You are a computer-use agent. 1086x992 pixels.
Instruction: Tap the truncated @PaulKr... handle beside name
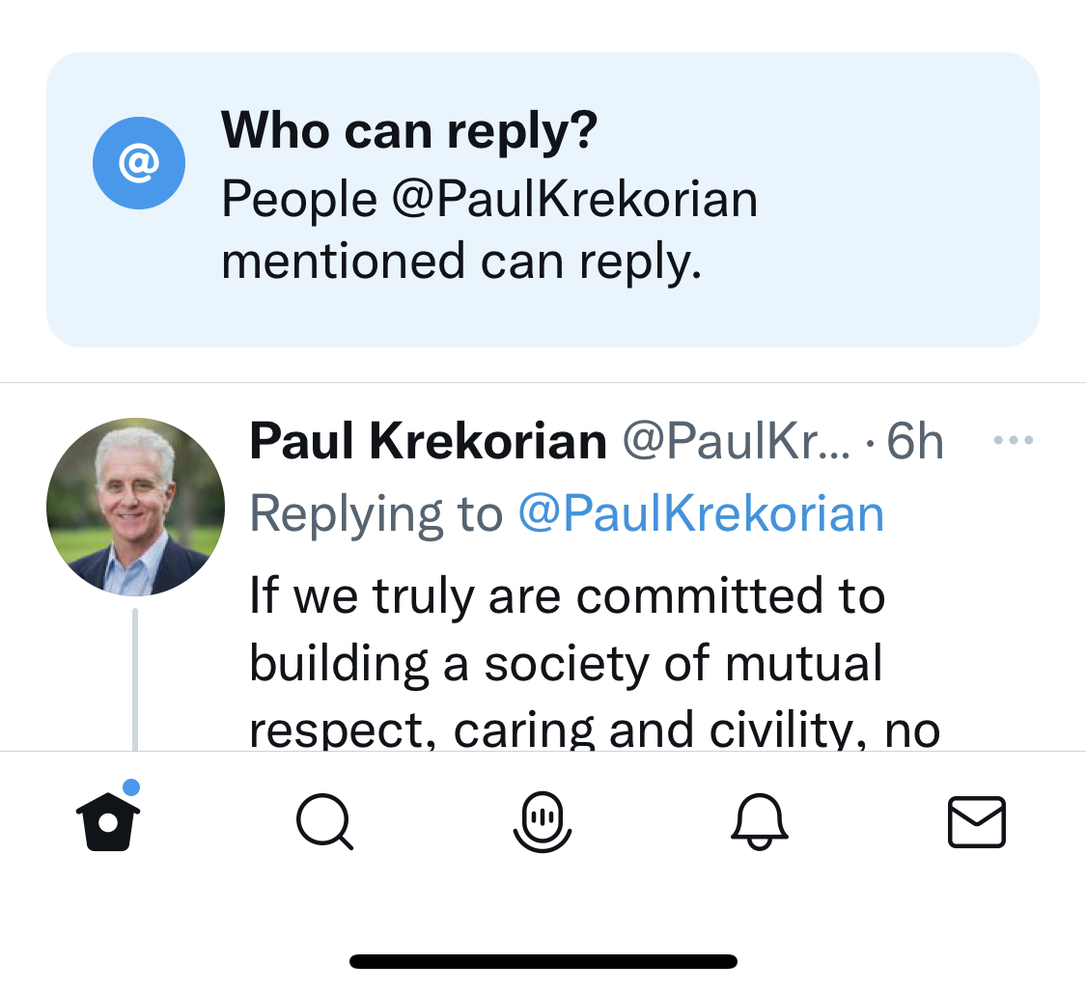tap(737, 442)
